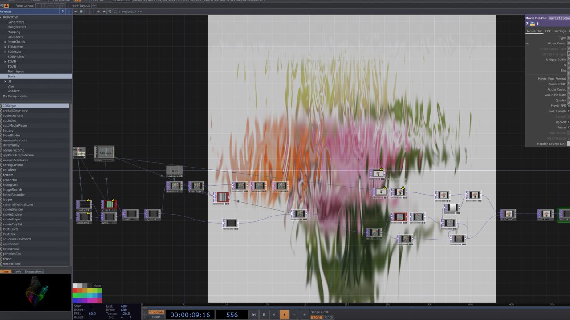Open network pane menu dropdown arrow
The width and height of the screenshot is (570, 320).
pos(76,12)
